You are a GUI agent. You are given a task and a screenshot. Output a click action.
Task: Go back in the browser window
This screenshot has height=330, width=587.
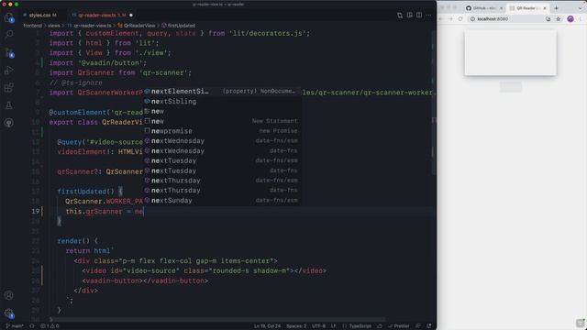[440, 18]
